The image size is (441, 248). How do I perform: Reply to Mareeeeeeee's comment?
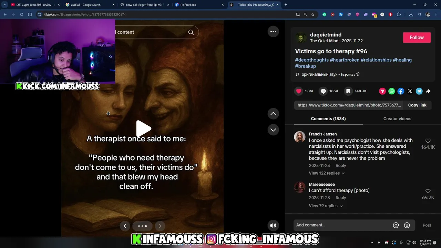point(341,198)
